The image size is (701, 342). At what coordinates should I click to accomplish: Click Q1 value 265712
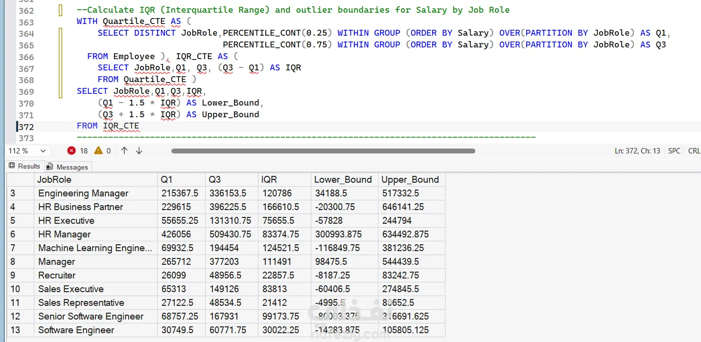pos(181,261)
